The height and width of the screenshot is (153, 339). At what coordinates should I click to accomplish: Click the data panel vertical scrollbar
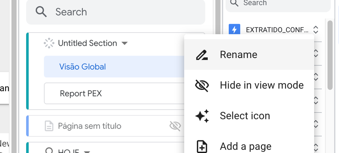coord(330,55)
